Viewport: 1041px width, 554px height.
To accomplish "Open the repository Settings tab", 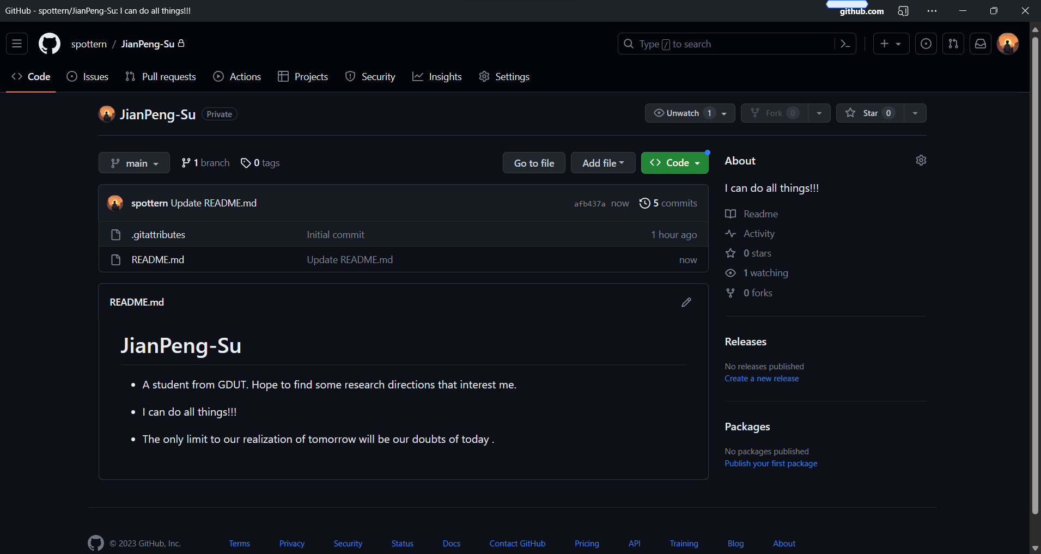I will point(504,77).
